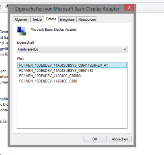This screenshot has width=164, height=155.
Task: Open the Eigenschaft Hardware-IDs dropdown
Action: click(72, 49)
